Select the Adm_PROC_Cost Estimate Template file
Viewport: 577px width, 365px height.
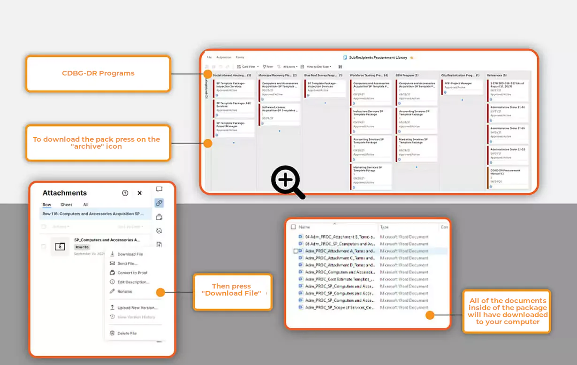[x=339, y=279]
